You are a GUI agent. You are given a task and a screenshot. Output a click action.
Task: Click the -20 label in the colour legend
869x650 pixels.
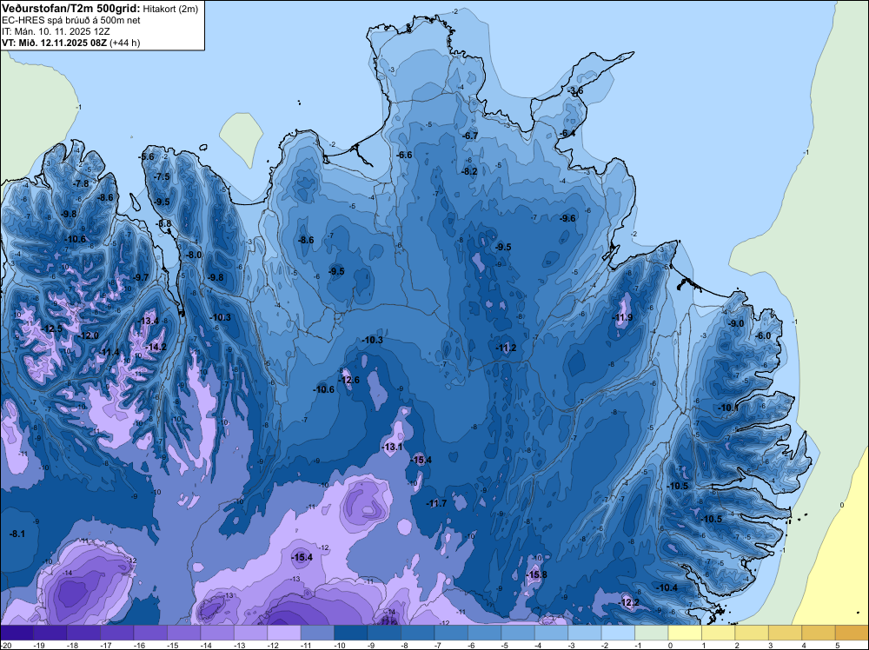pos(5,645)
